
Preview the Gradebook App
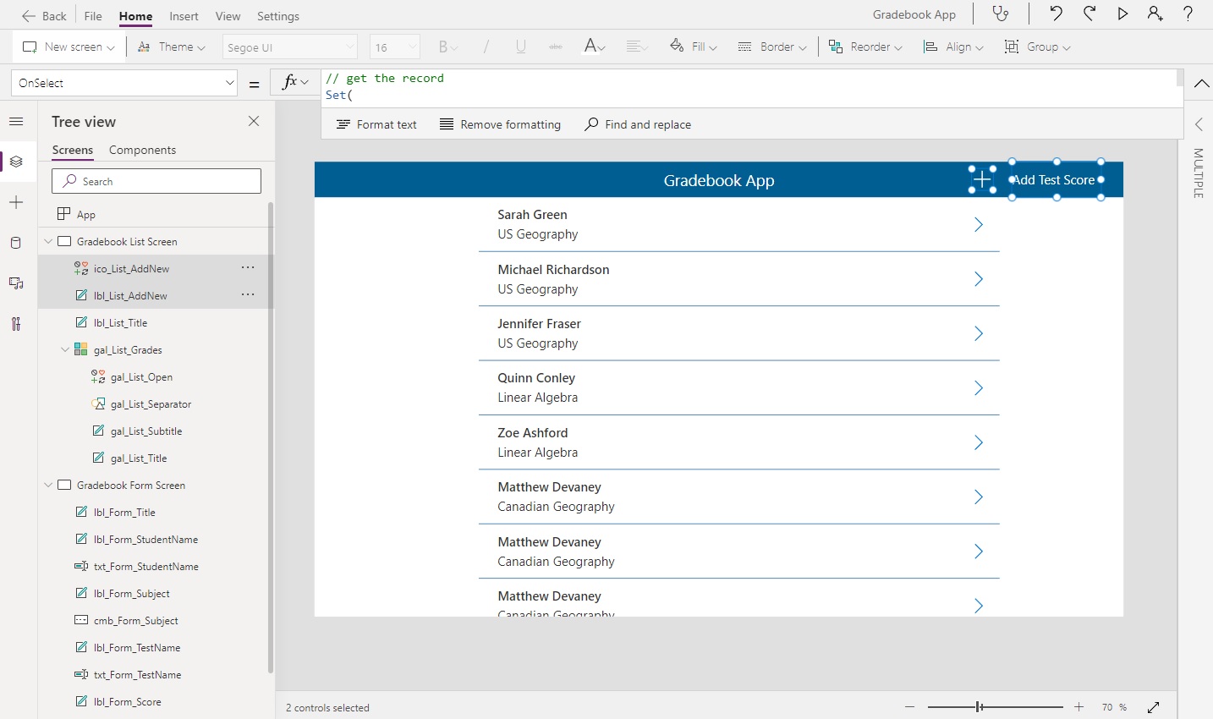pos(1122,14)
